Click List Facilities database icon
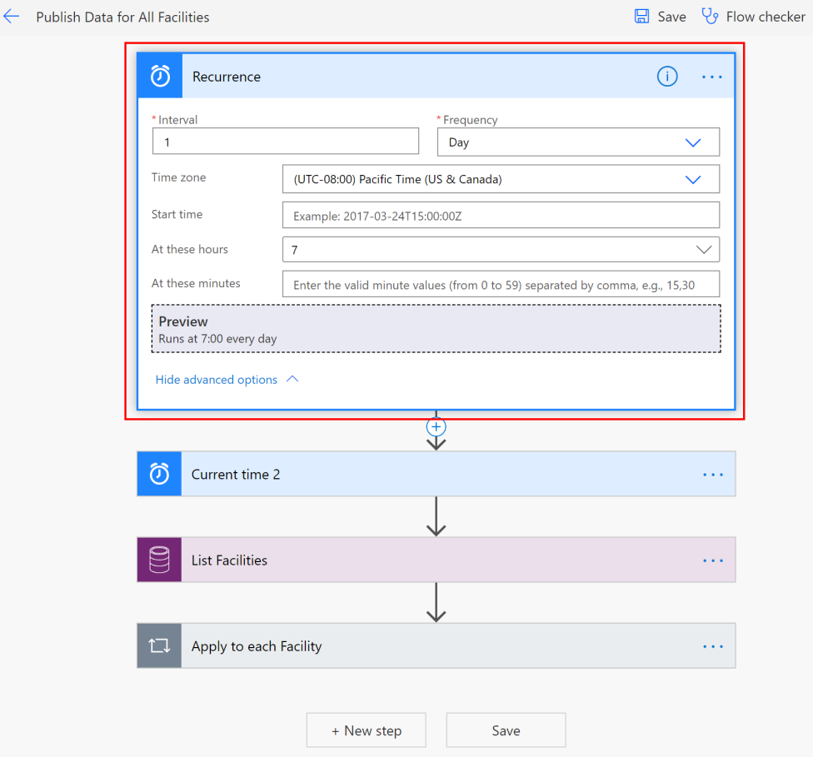 coord(160,560)
